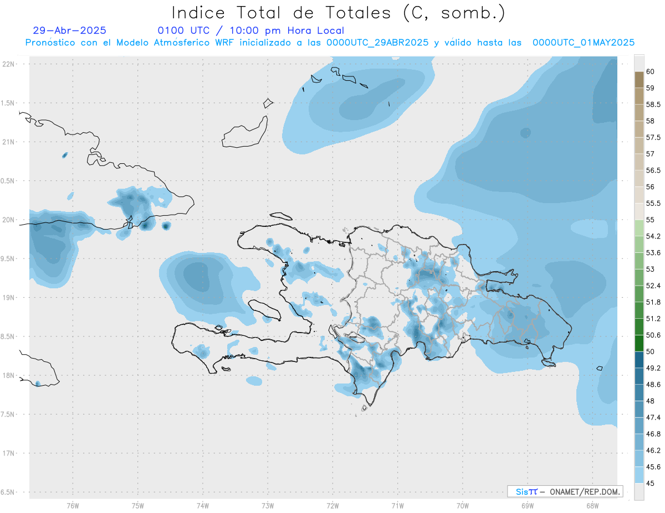Select the colorbar value '52.4'
Viewport: 665px width, 513px height.
(x=653, y=286)
